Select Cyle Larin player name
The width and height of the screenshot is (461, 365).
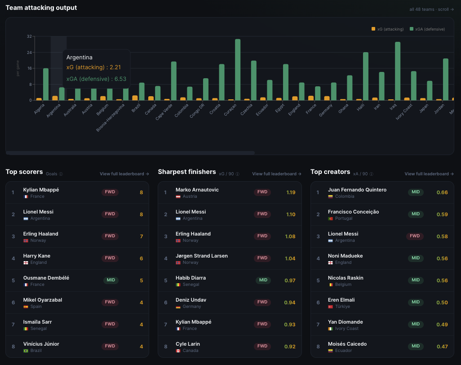click(x=187, y=344)
